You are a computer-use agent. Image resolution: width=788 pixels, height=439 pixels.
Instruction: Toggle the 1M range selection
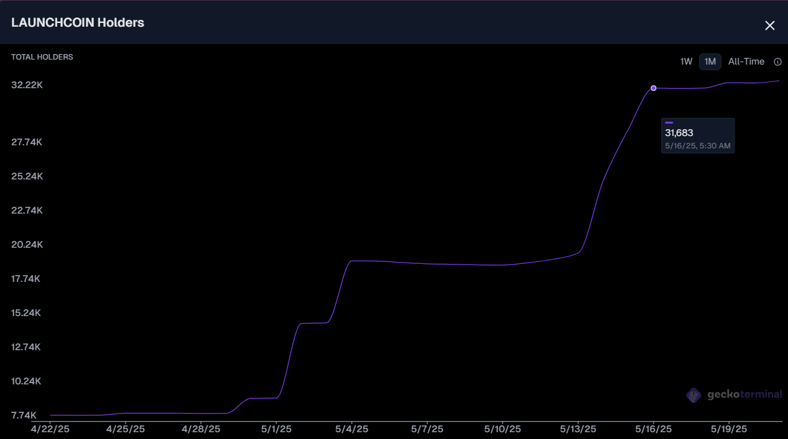(710, 61)
